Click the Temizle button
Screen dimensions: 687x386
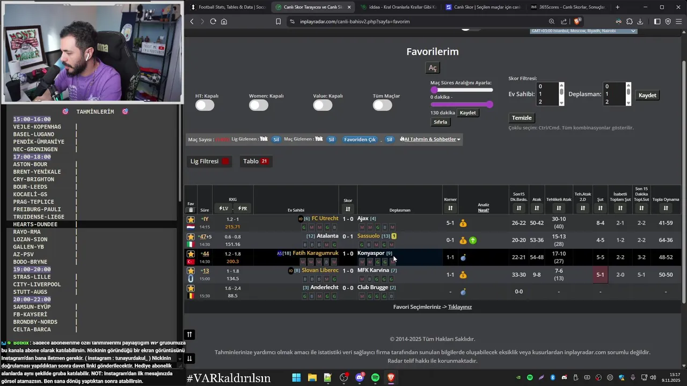click(522, 117)
